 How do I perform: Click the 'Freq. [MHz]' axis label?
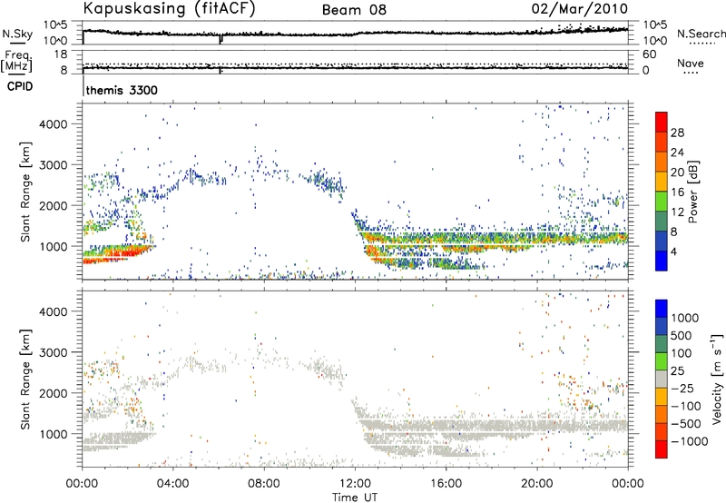(16, 61)
